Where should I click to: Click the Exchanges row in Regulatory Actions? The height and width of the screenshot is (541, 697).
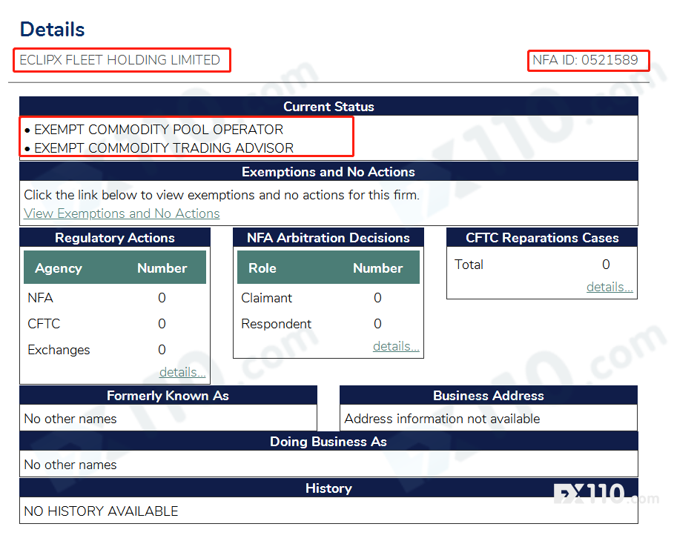[59, 350]
